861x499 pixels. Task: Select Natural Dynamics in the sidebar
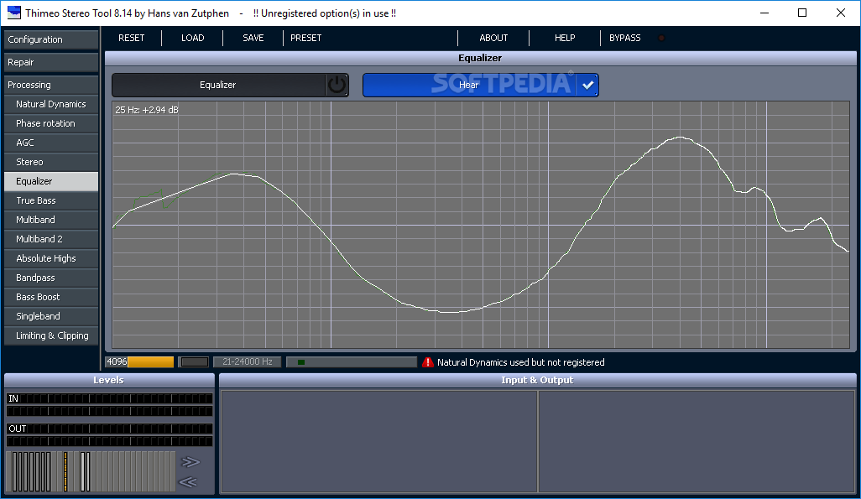(x=51, y=104)
